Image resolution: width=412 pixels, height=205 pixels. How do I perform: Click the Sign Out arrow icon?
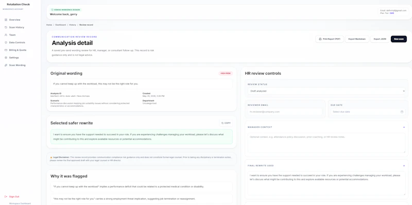pyautogui.click(x=6, y=197)
